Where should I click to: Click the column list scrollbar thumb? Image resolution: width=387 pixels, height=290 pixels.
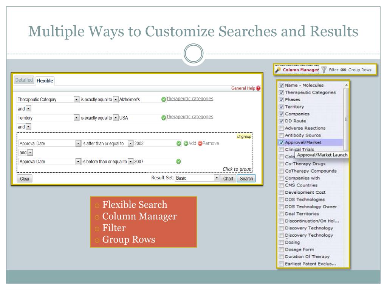point(346,119)
